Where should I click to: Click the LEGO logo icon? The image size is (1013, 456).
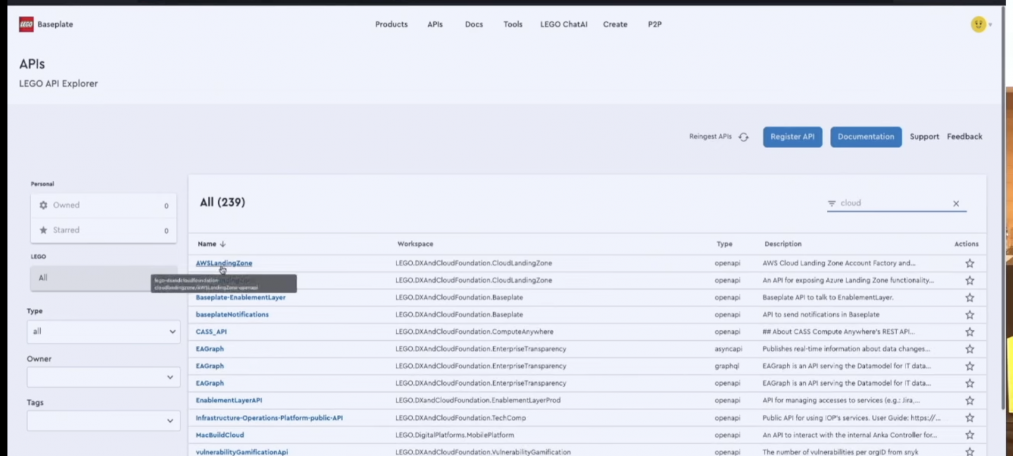click(x=26, y=25)
